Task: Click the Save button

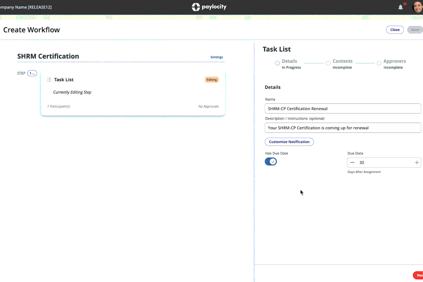Action: pos(415,30)
